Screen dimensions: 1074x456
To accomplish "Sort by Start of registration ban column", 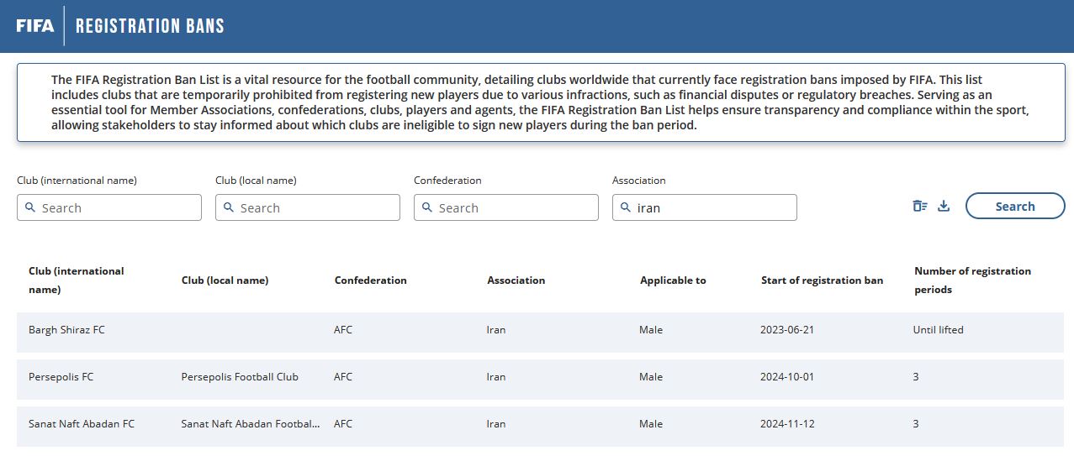I will point(822,280).
